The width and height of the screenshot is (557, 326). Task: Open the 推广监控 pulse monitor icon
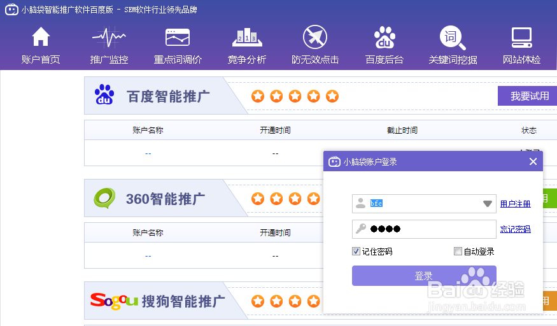coord(109,37)
